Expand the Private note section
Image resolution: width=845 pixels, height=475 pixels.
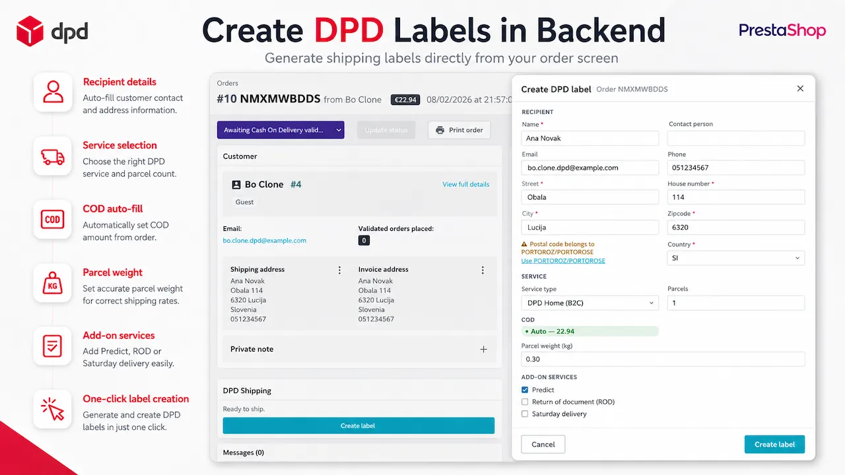(x=483, y=349)
